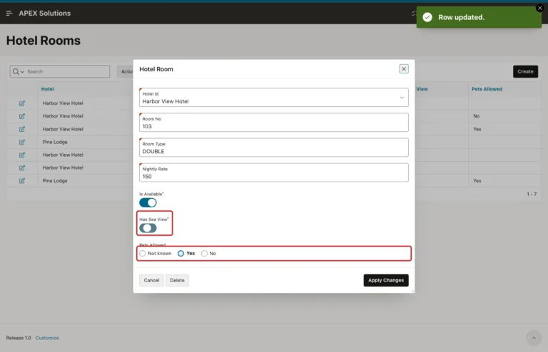
Task: Click the Nightly Rate input field
Action: [274, 172]
